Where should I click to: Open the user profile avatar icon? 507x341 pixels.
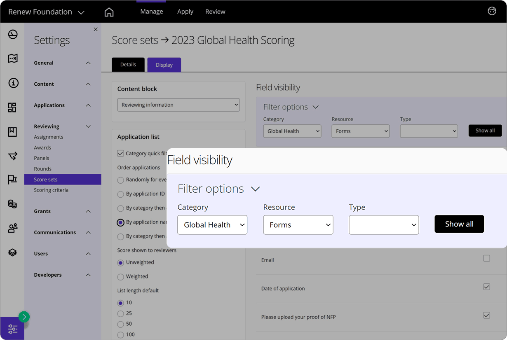pyautogui.click(x=492, y=11)
